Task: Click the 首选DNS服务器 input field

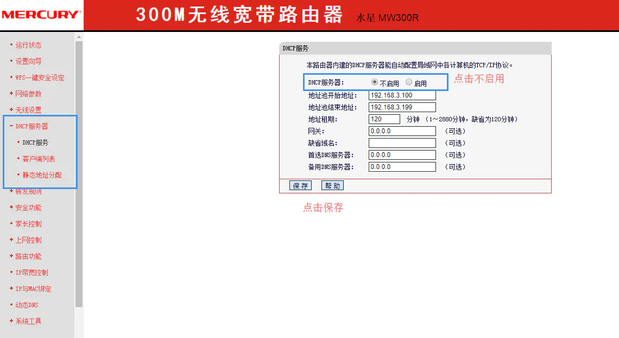Action: (x=402, y=154)
